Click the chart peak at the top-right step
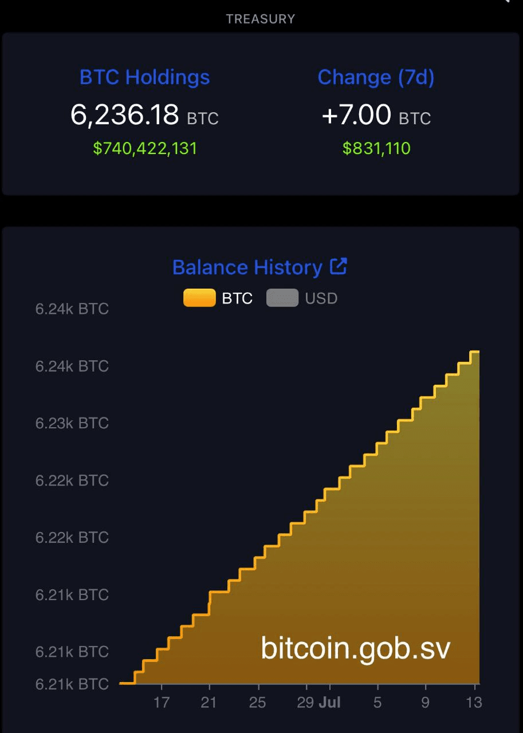523x733 pixels. [474, 352]
